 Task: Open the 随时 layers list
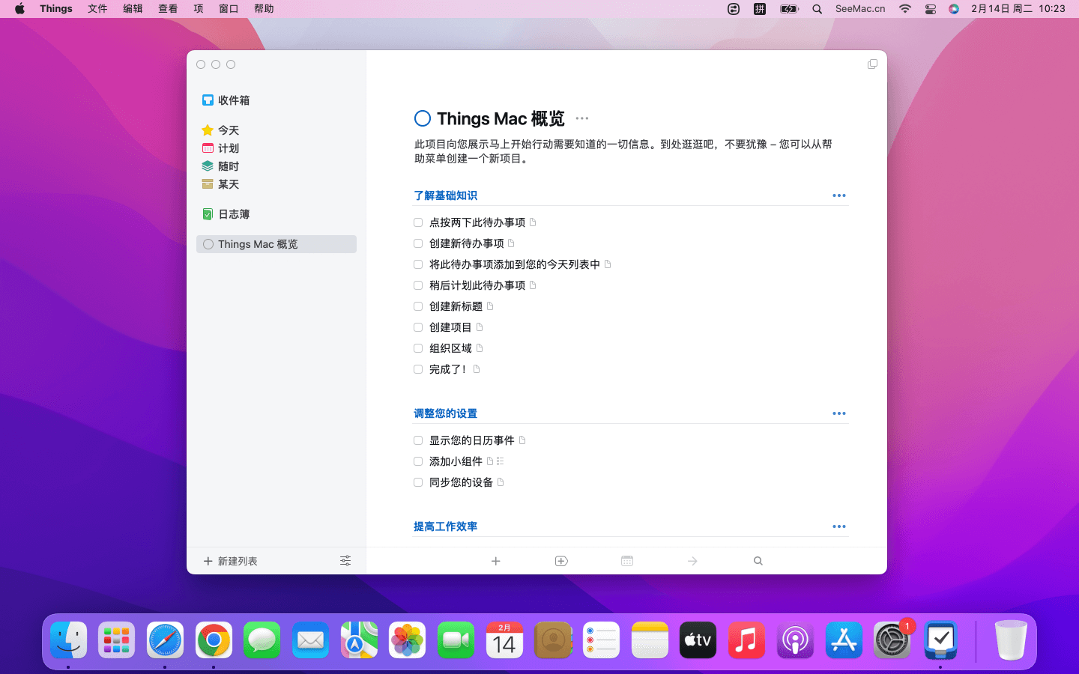220,166
